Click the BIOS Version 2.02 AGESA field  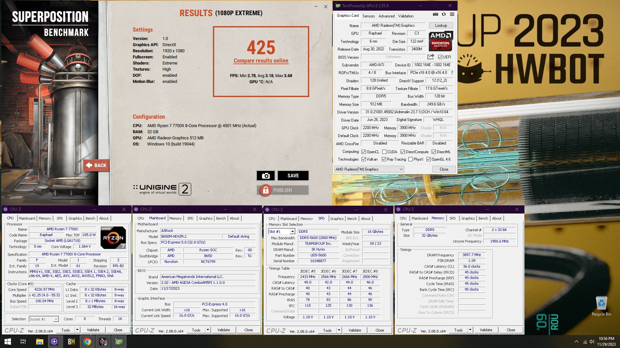[208, 283]
